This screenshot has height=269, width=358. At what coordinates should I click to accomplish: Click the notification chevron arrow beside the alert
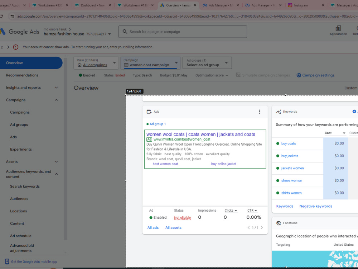point(8,47)
